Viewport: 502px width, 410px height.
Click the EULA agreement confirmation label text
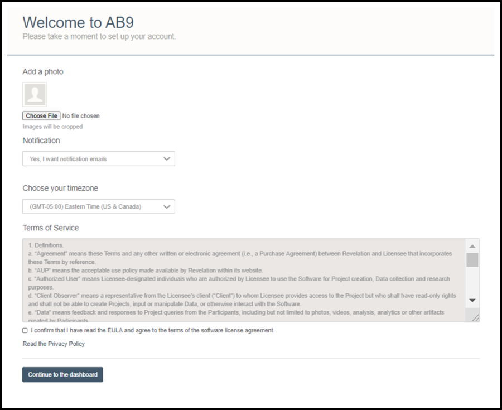[x=153, y=330]
